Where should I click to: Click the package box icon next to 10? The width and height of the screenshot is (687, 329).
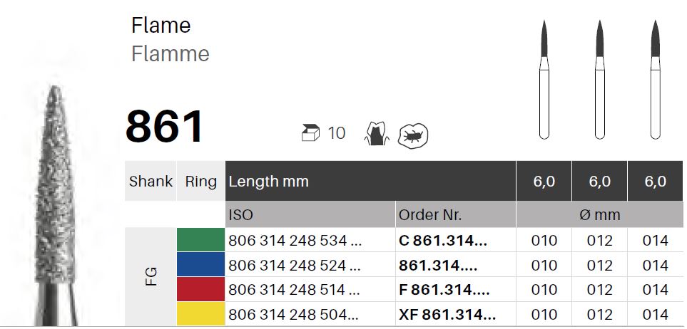click(x=310, y=132)
